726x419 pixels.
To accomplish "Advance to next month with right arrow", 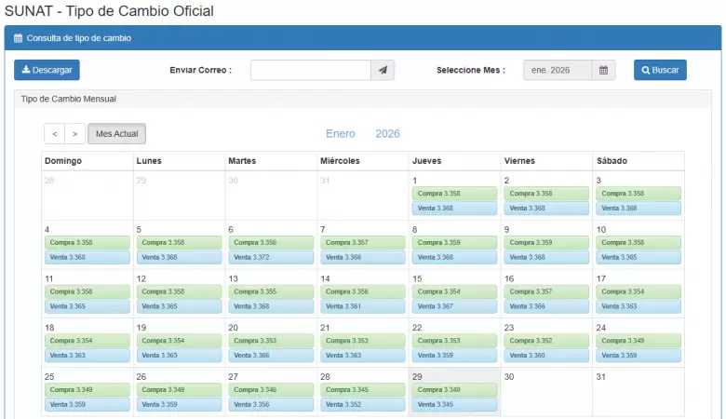I will (x=74, y=134).
